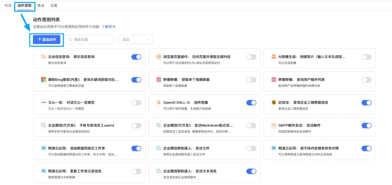The image size is (392, 185).
Task: Click description 使用手机号查询企业微信成员ID
Action: pyautogui.click(x=69, y=132)
